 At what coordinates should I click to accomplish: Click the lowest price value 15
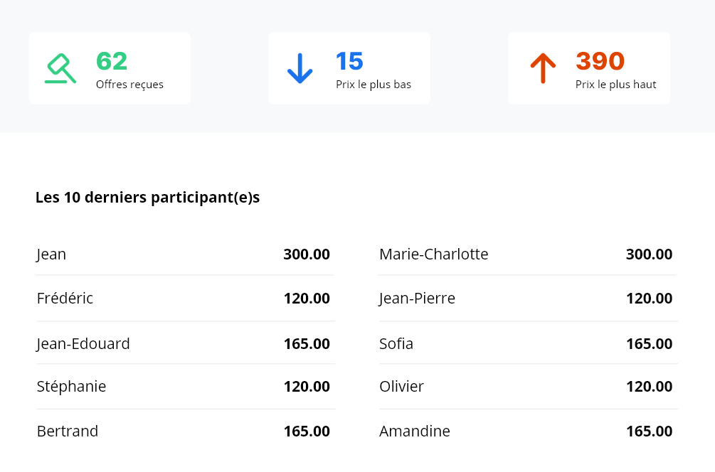(349, 61)
